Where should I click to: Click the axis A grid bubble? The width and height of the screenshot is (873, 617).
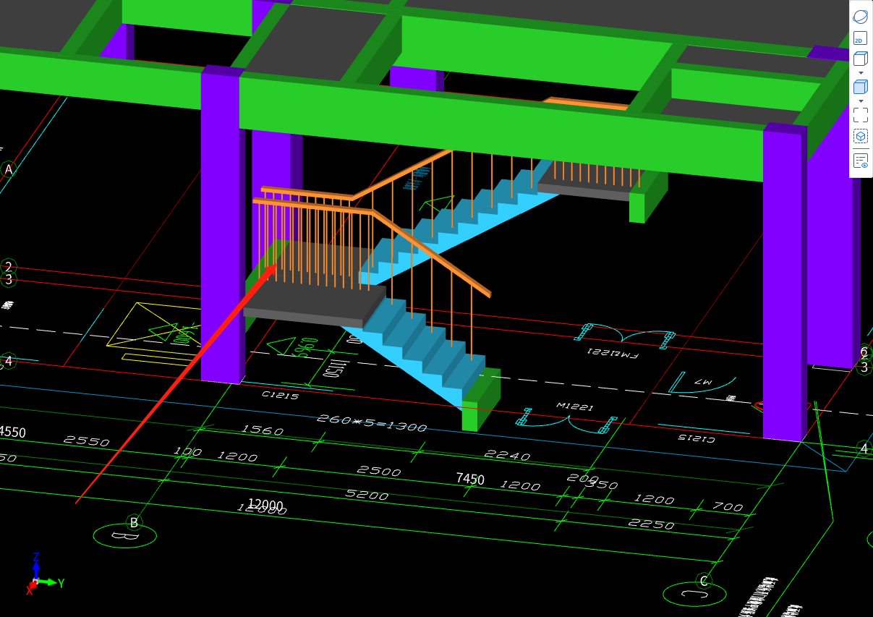(9, 170)
